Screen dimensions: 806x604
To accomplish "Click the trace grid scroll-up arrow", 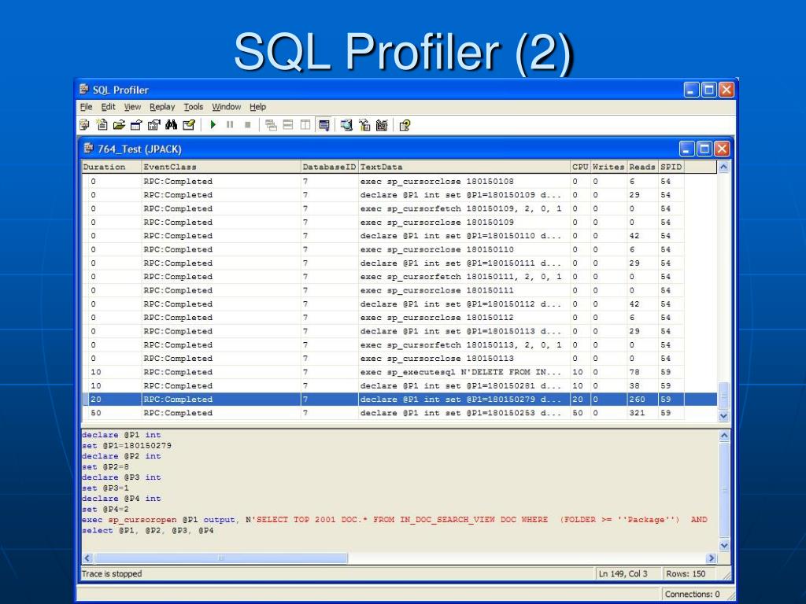I will tap(724, 168).
